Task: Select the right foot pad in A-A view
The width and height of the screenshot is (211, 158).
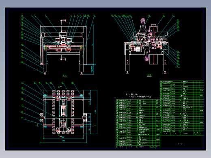Action: pos(82,73)
